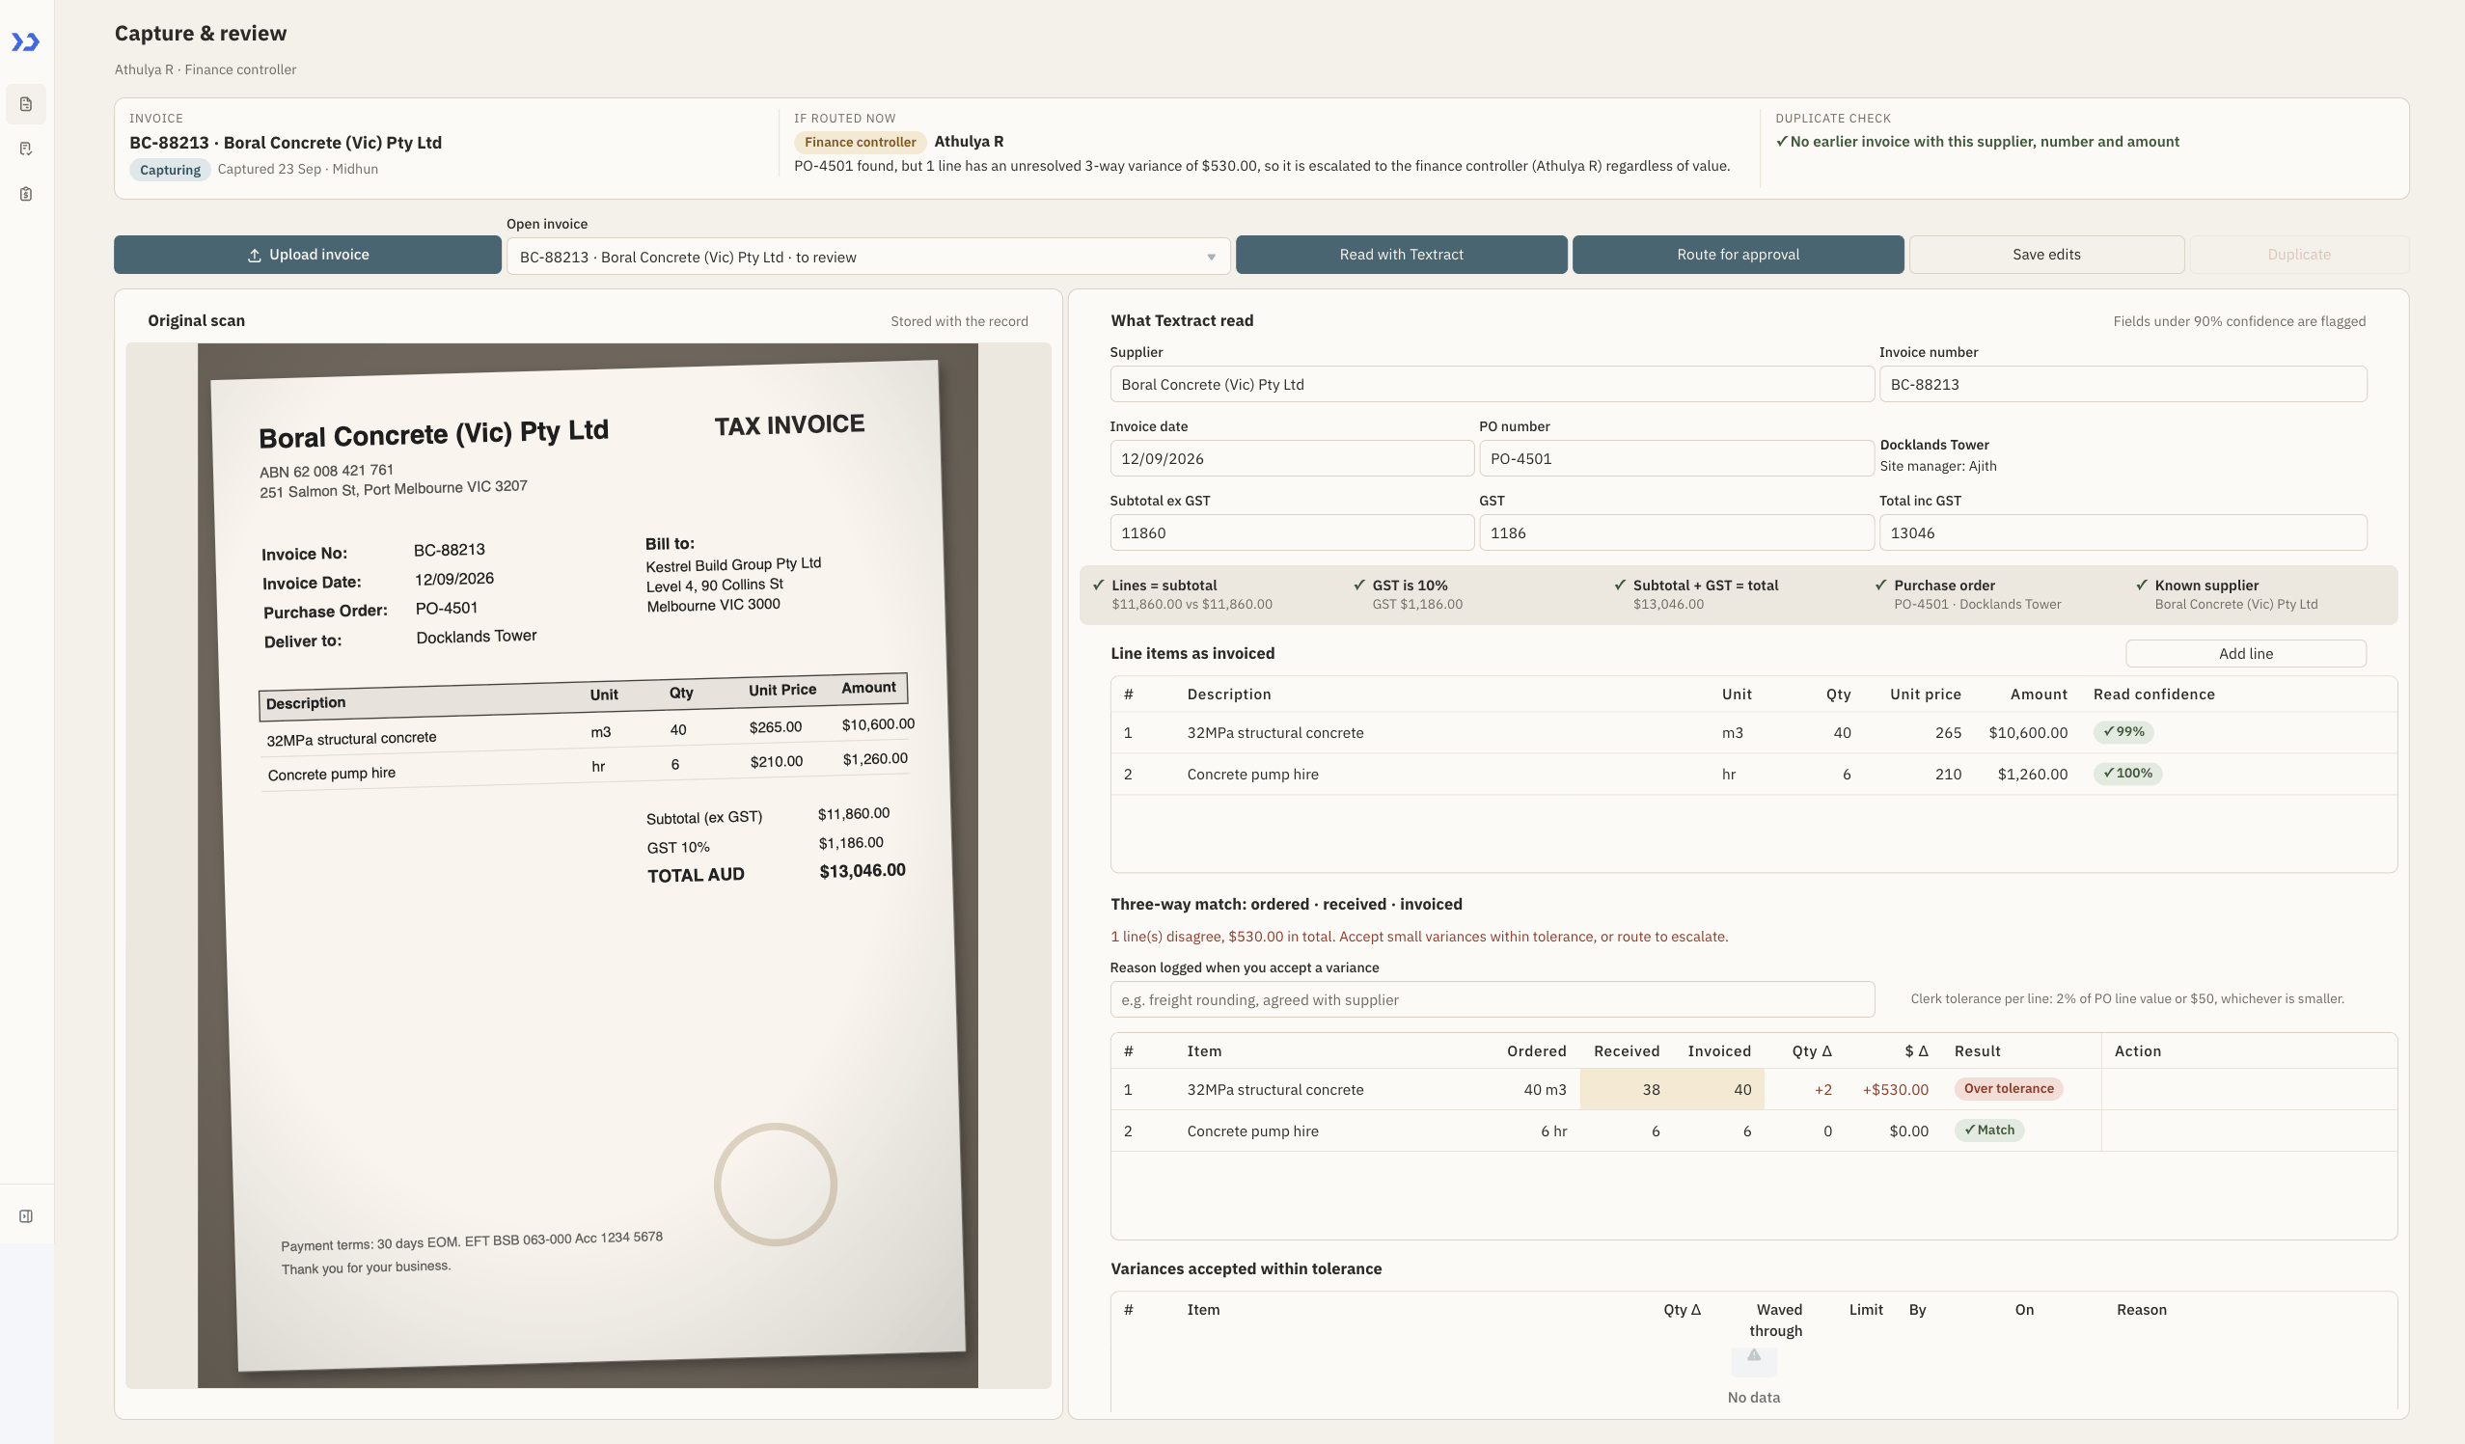The image size is (2465, 1444).
Task: Click the $1,260.00 line amount
Action: click(x=2032, y=774)
